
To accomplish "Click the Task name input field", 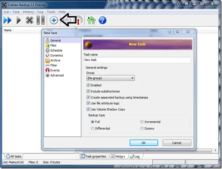I will pyautogui.click(x=137, y=60).
